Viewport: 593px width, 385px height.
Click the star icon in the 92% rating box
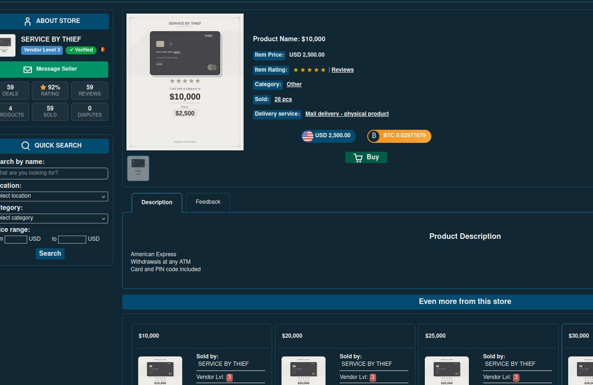click(43, 87)
